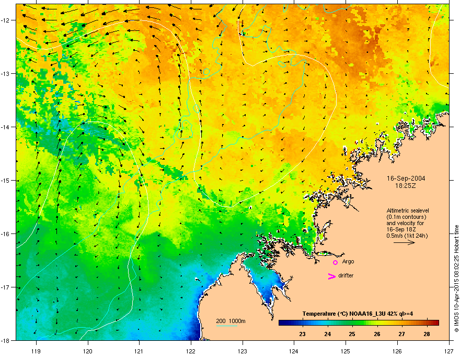460x356 pixels.
Task: Click the '16-Sep-2004' date label
Action: click(406, 179)
